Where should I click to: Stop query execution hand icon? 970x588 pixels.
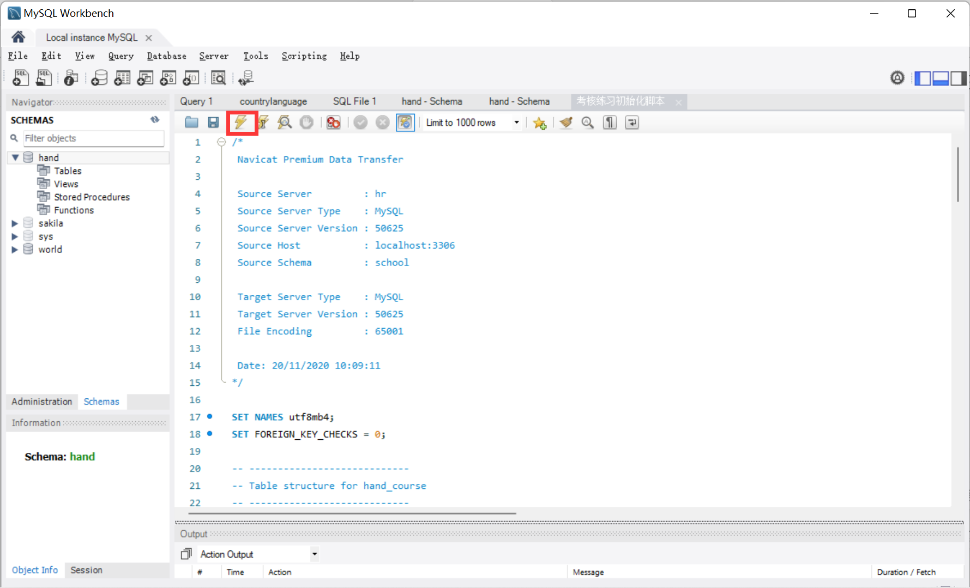[307, 123]
